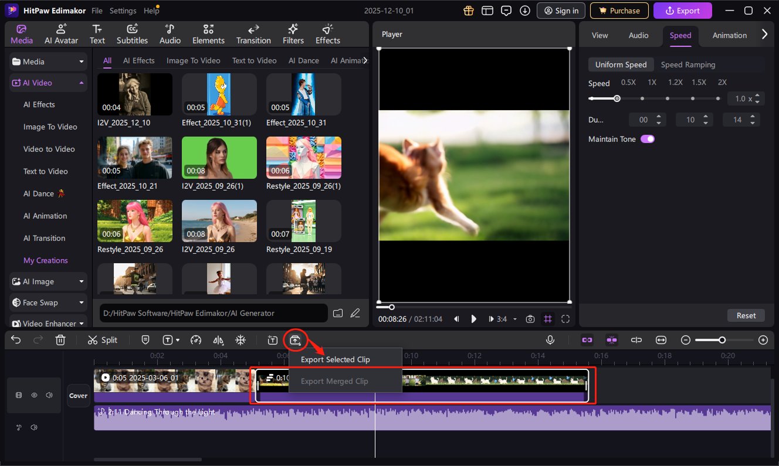Click the freeze frame snowflake icon
Image resolution: width=779 pixels, height=466 pixels.
[240, 340]
